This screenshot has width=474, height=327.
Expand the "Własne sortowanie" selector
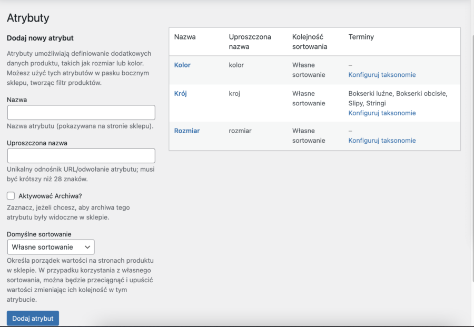pos(51,246)
